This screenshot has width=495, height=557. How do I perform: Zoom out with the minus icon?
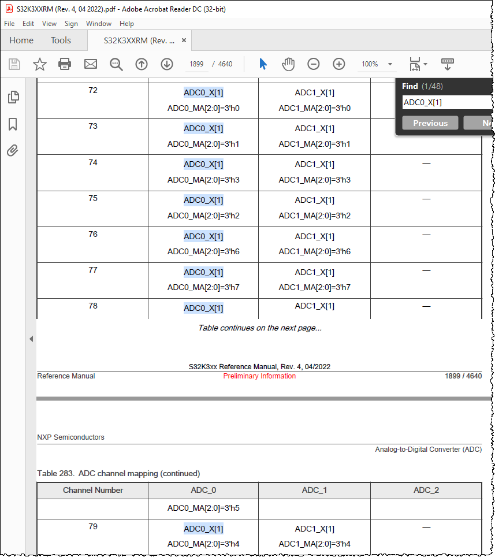click(314, 64)
